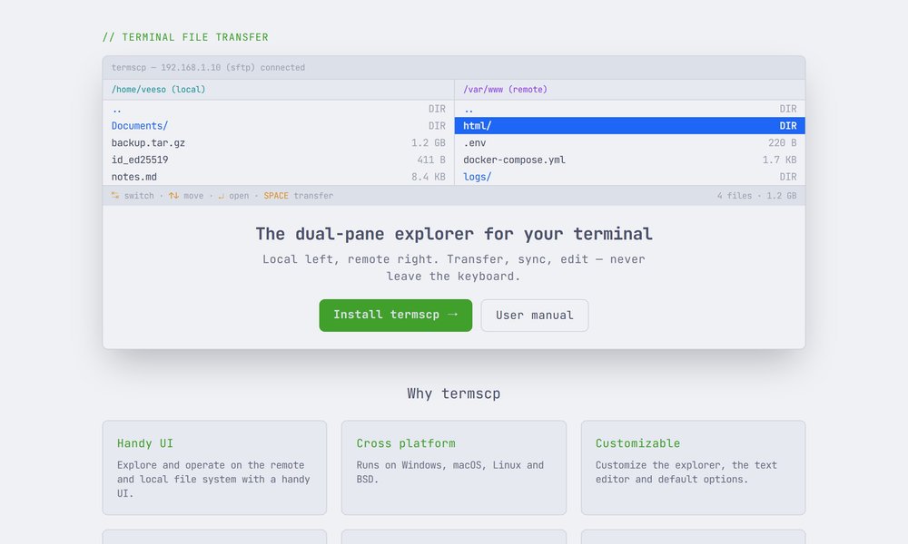The image size is (908, 544).
Task: Select the id_ed25519 file row
Action: pyautogui.click(x=279, y=160)
